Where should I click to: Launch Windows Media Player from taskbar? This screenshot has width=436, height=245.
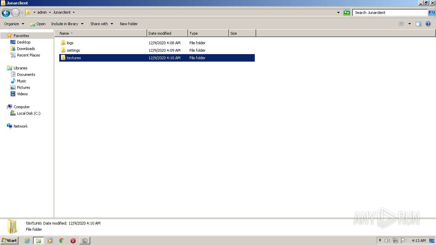(50, 241)
